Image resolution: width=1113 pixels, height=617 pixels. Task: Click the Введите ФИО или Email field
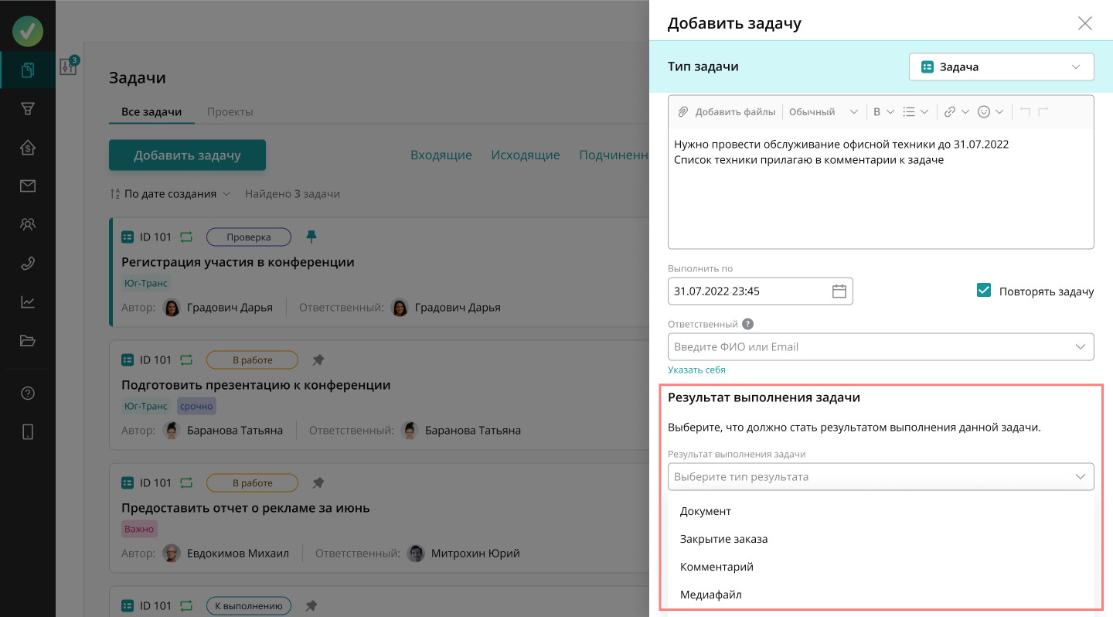tap(881, 346)
